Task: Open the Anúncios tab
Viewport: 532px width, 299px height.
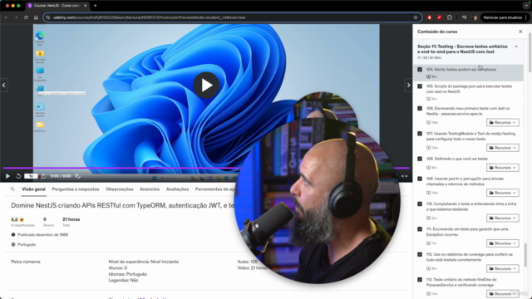Action: 150,189
